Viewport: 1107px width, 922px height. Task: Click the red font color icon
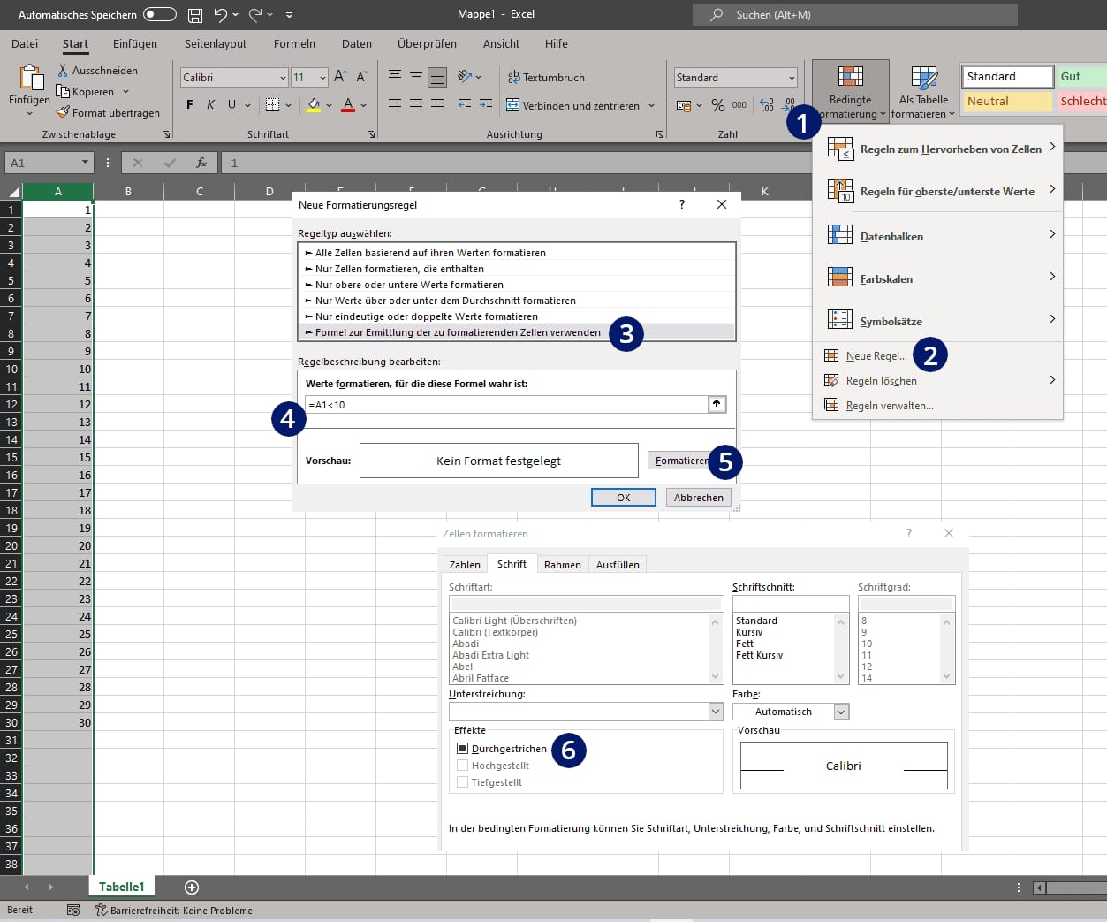pyautogui.click(x=348, y=104)
